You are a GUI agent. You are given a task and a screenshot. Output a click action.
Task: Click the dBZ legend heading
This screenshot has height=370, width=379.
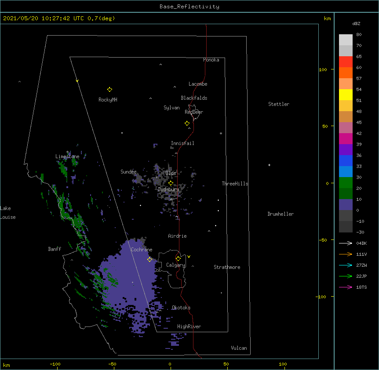[356, 23]
